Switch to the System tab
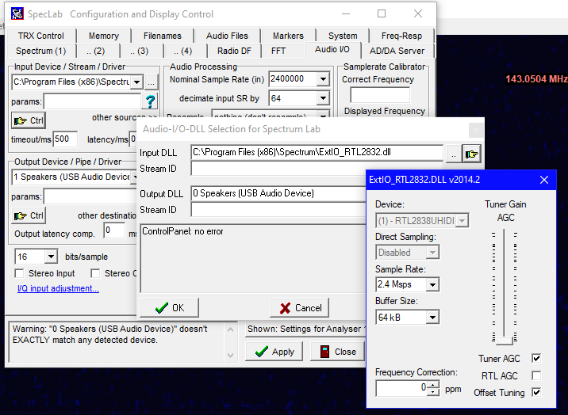 click(x=343, y=36)
